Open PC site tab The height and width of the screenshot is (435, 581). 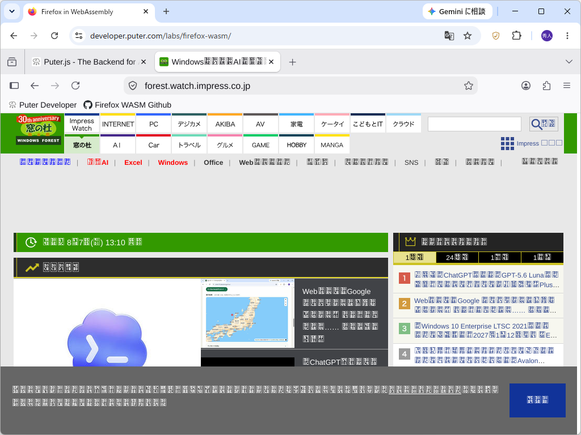click(153, 124)
